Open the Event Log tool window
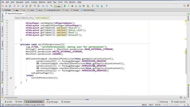 coord(162,102)
